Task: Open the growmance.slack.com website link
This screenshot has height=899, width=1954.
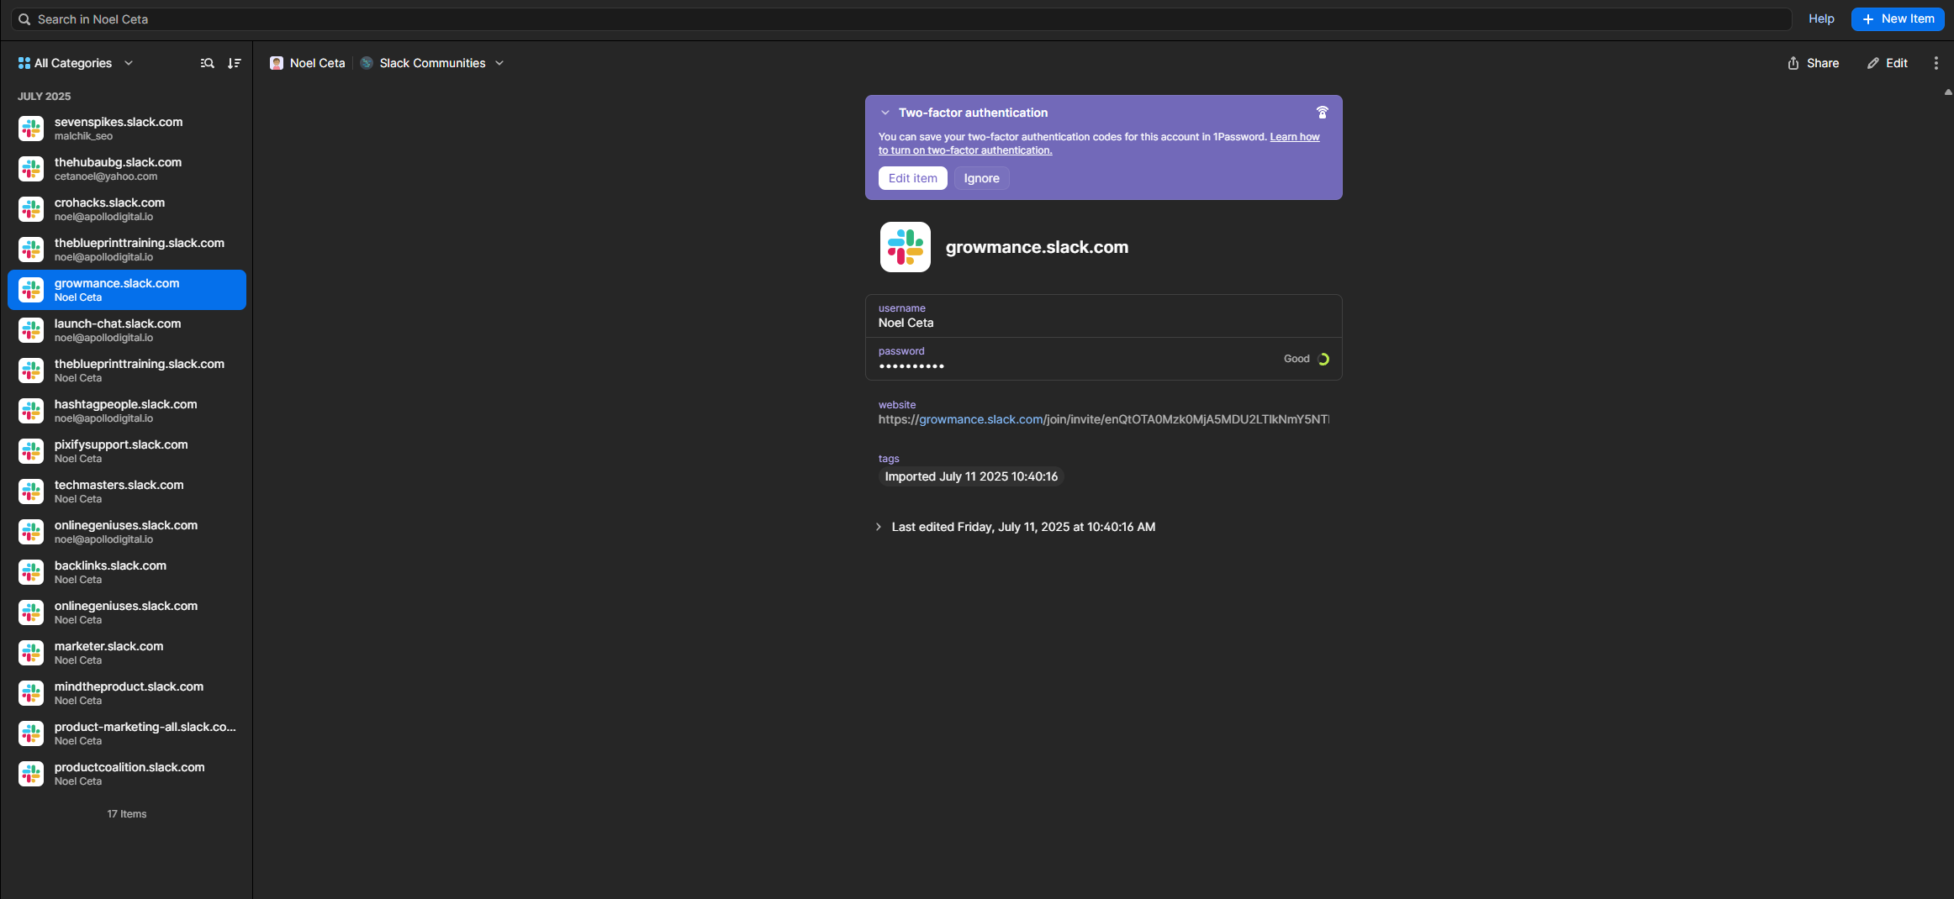Action: click(x=980, y=419)
